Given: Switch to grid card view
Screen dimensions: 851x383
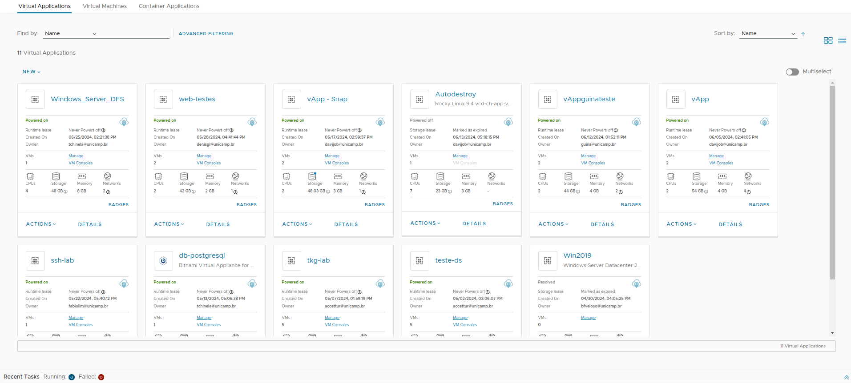Looking at the screenshot, I should [x=828, y=40].
